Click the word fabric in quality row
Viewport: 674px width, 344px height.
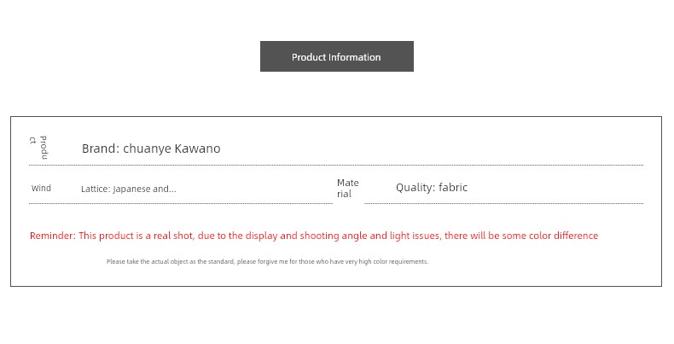[453, 188]
